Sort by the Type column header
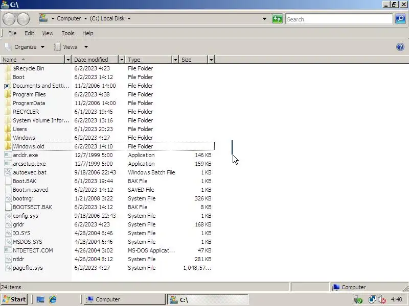Viewport: 409px width, 306px height. pos(149,60)
